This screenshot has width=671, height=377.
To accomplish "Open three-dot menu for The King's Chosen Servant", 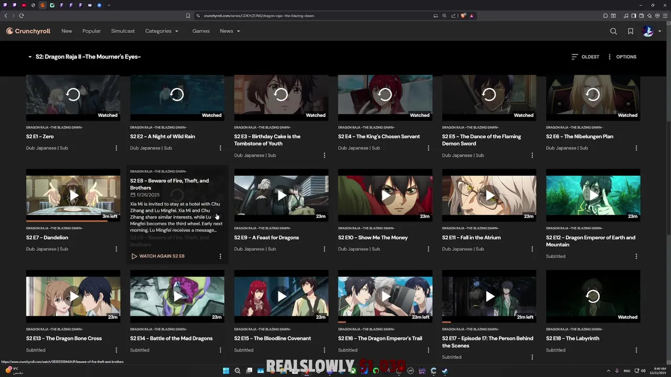I will (428, 148).
